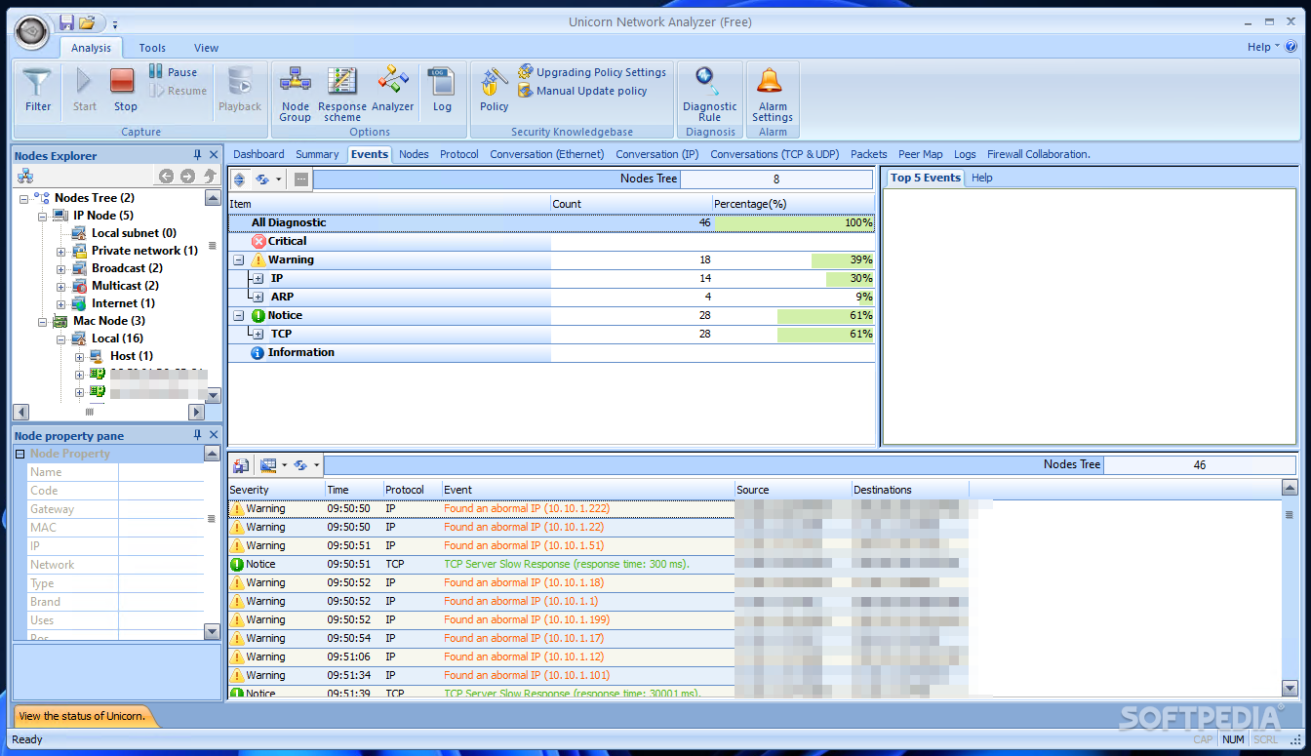Click the grey square events toolbar button

click(x=301, y=179)
